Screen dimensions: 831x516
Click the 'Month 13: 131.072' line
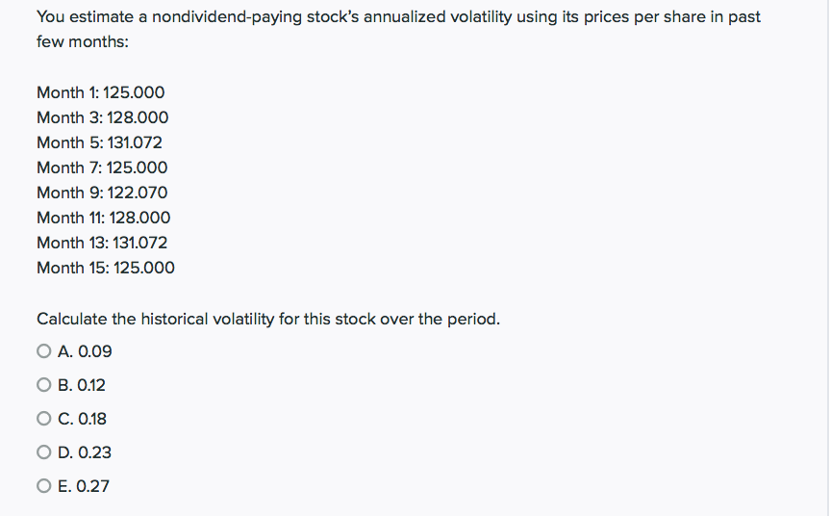click(x=102, y=243)
